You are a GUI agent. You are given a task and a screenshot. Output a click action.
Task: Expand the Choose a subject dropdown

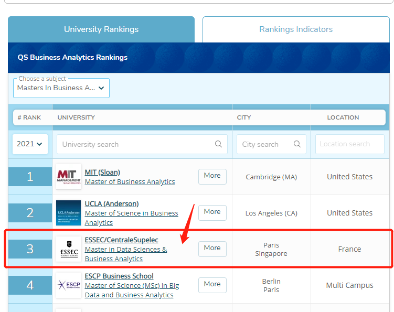tap(61, 88)
